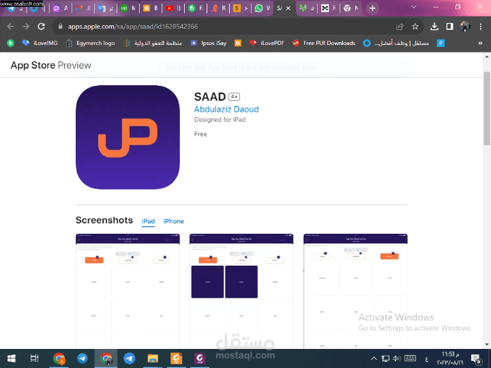Toggle the browser side panel
This screenshot has height=368, width=491.
point(449,27)
